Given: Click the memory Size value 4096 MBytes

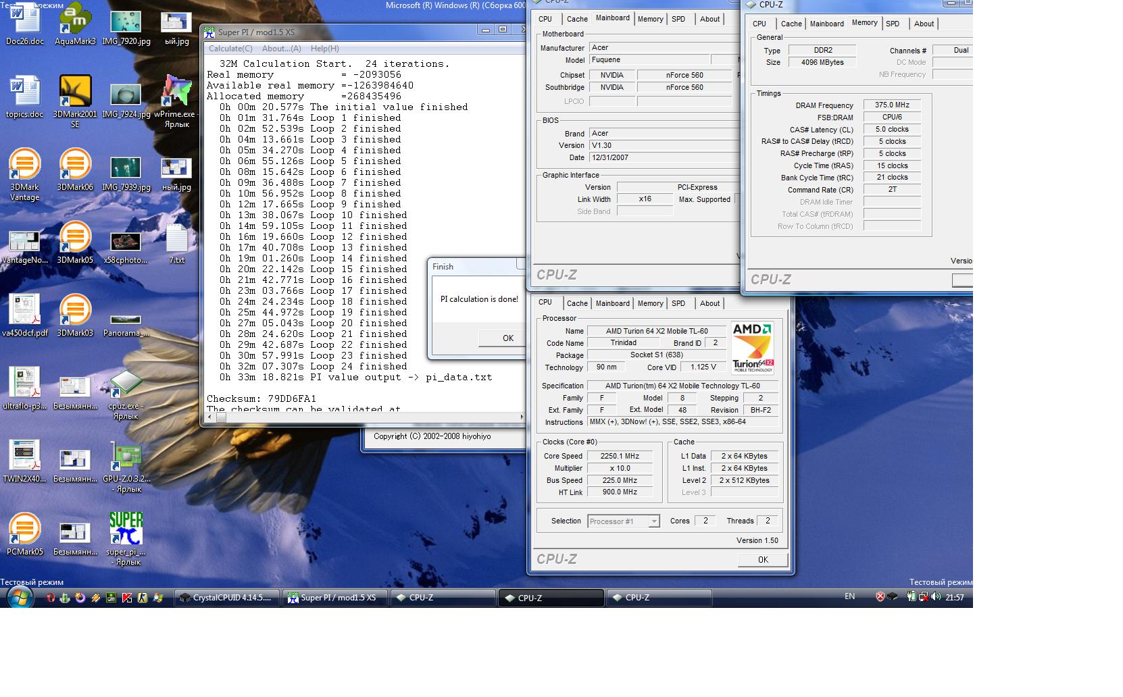Looking at the screenshot, I should click(x=822, y=62).
